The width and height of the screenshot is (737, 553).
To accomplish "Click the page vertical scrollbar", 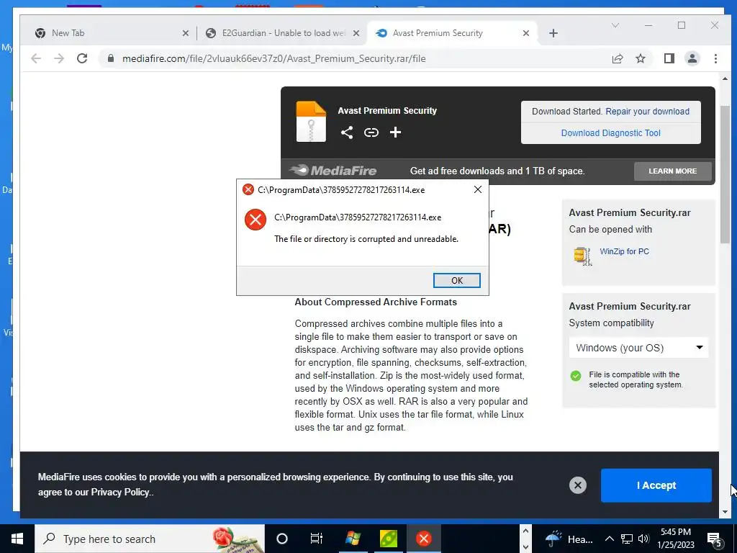I will click(x=725, y=174).
